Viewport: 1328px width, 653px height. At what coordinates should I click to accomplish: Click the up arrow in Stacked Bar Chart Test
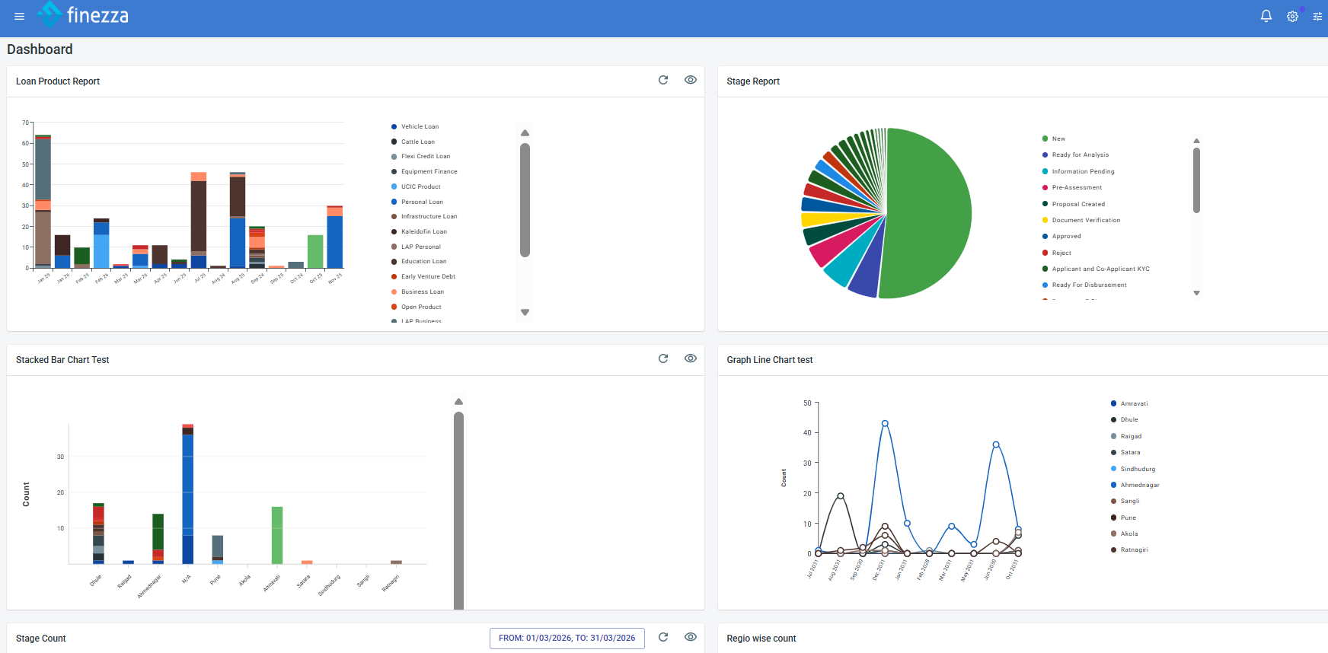[x=458, y=402]
